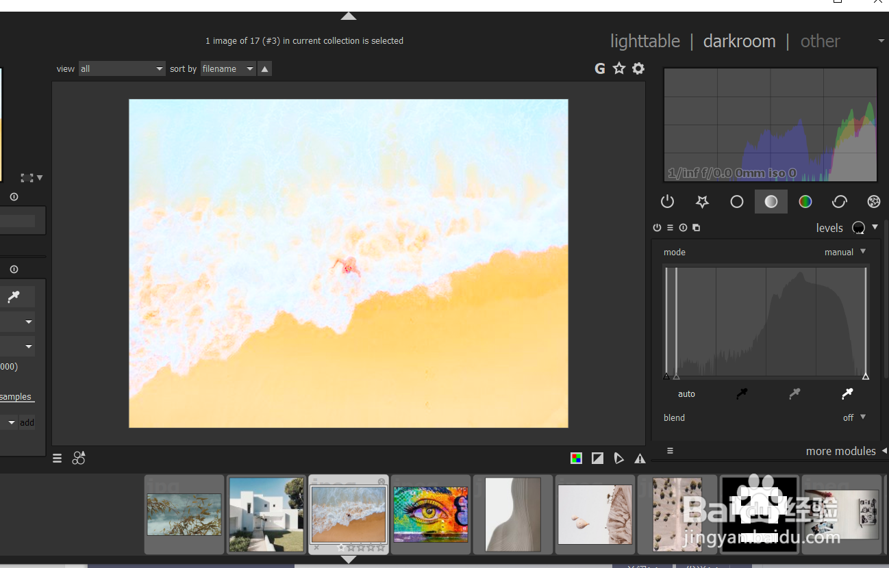Toggle the levels drawn mask indicator icon
The height and width of the screenshot is (568, 889).
point(858,228)
